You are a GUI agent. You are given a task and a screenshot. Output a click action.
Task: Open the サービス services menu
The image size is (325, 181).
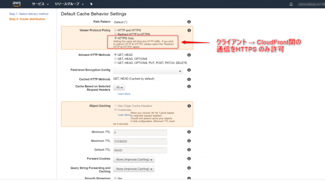pos(40,4)
